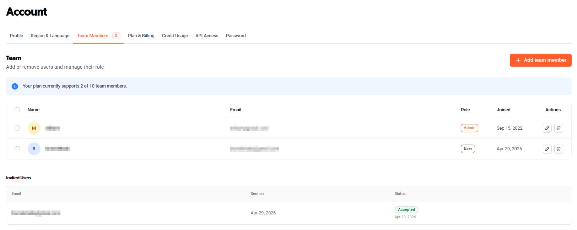Click the Team Members count badge 2
This screenshot has height=230, width=577.
116,36
